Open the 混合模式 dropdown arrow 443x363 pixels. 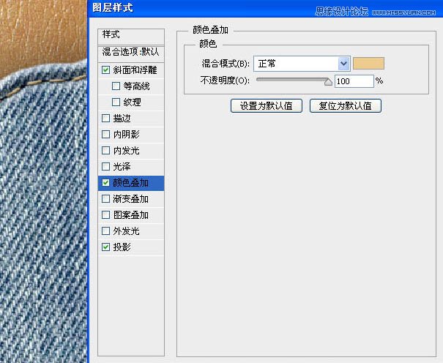click(x=343, y=64)
